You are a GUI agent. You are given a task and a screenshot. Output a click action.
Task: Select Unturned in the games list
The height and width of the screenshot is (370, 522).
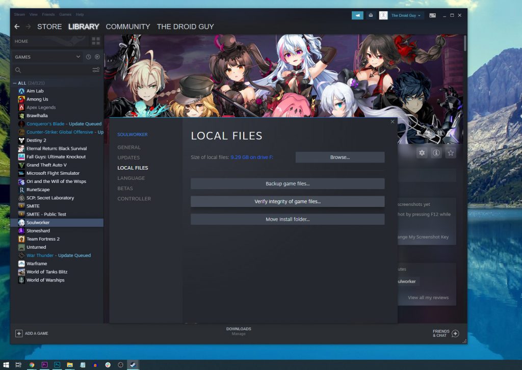coord(57,247)
